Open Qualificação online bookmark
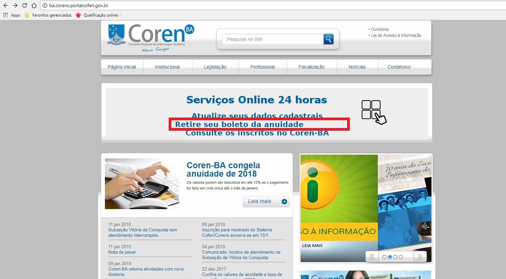This screenshot has width=506, height=279. click(x=98, y=15)
